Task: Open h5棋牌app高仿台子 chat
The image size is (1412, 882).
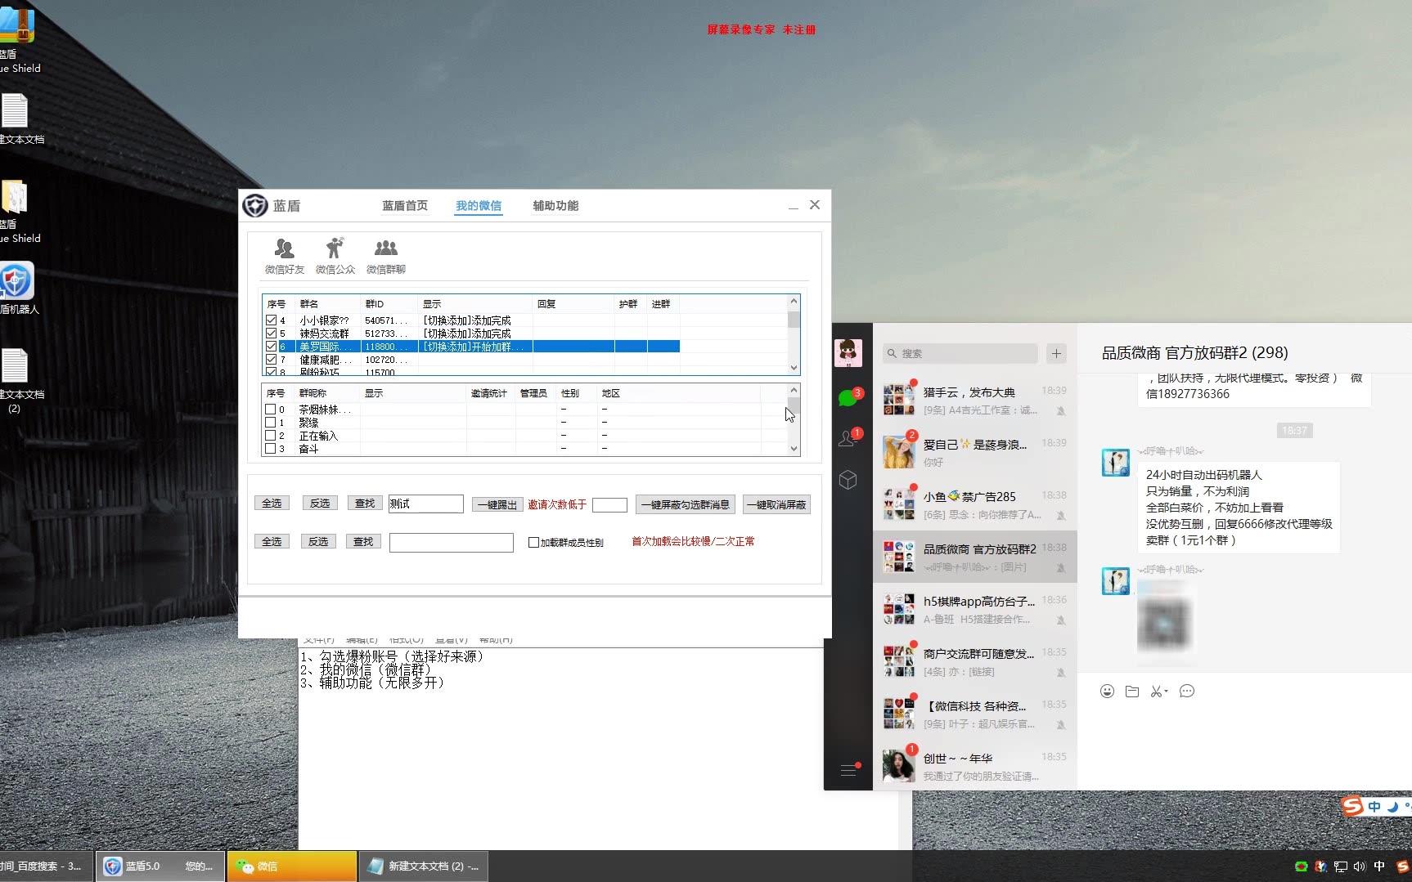Action: (975, 609)
